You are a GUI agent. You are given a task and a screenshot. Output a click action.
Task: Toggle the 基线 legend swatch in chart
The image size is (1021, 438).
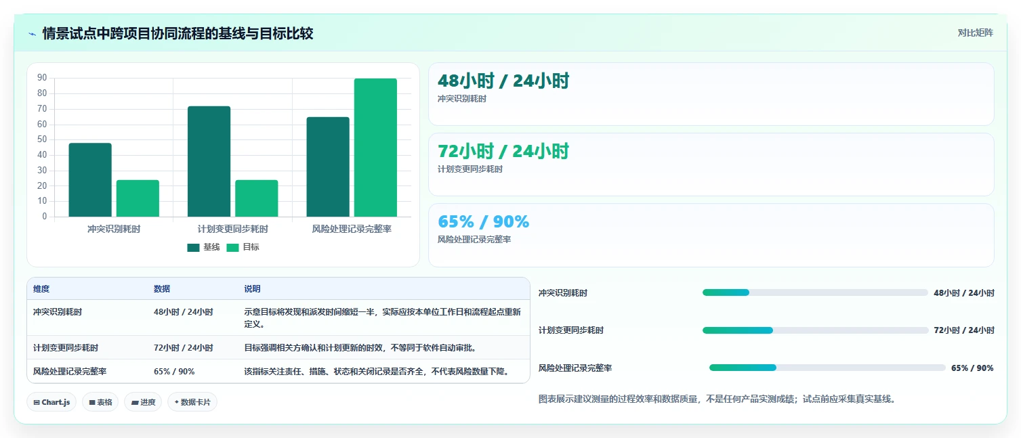(x=193, y=248)
